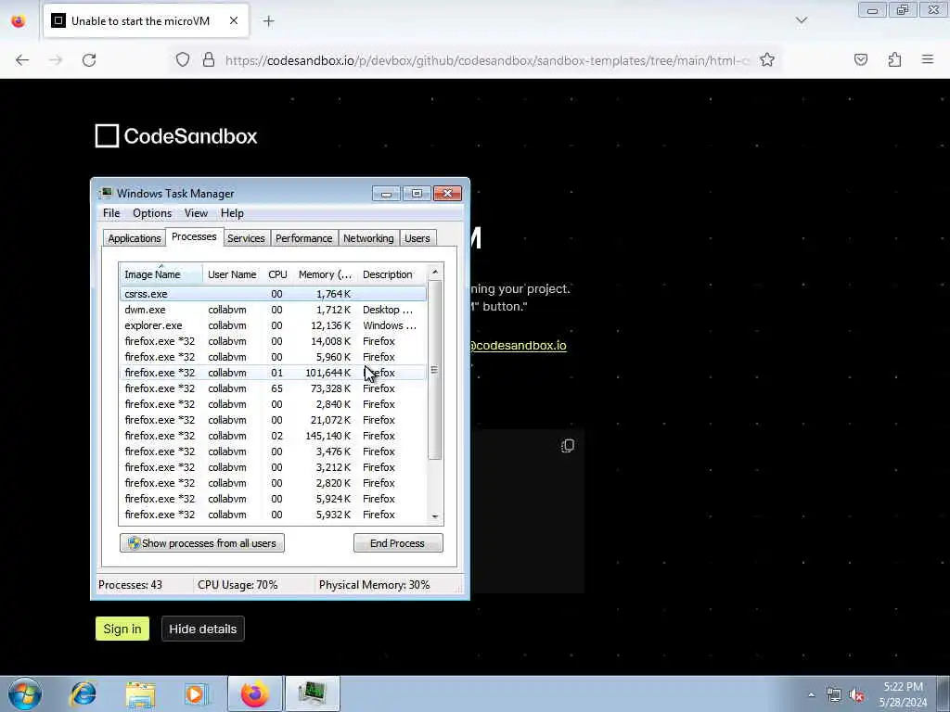Open the codesandbox.io email link
The image size is (950, 712).
tap(519, 345)
